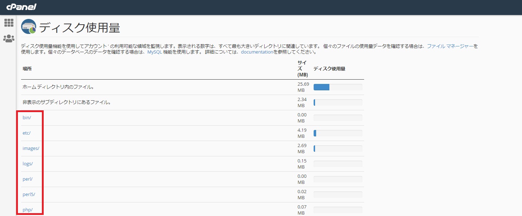Click the hidden subdirectories usage bar
Viewport: 522px width, 216px height.
338,102
